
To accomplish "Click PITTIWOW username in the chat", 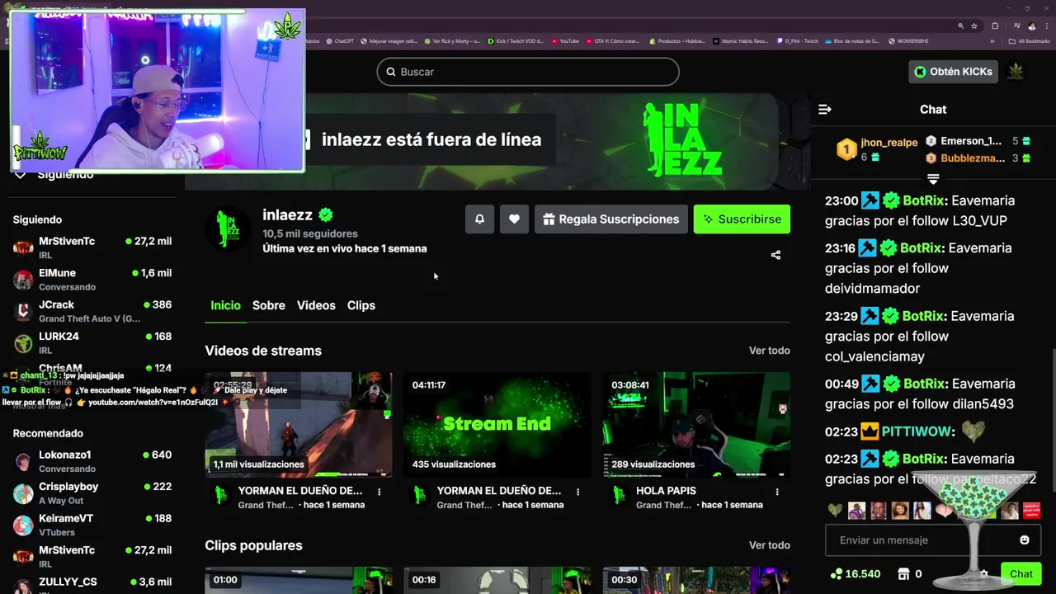I will pyautogui.click(x=918, y=431).
